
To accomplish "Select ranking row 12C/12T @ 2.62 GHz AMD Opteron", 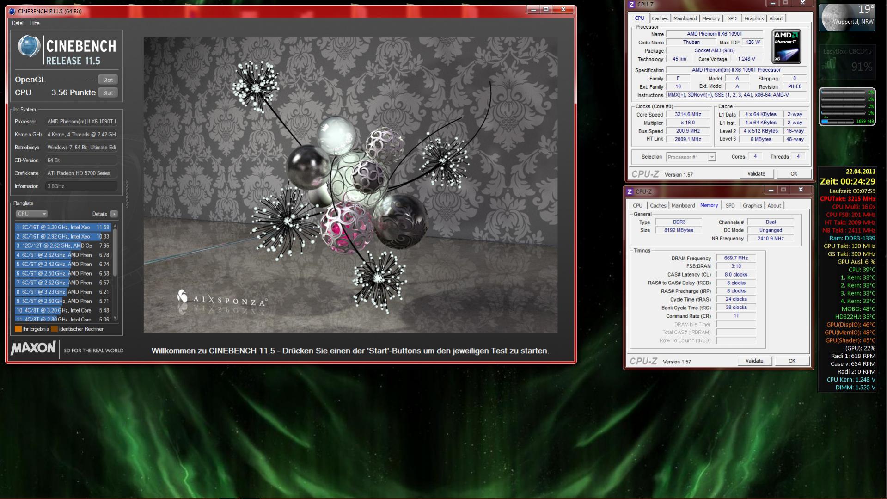I will coord(63,246).
